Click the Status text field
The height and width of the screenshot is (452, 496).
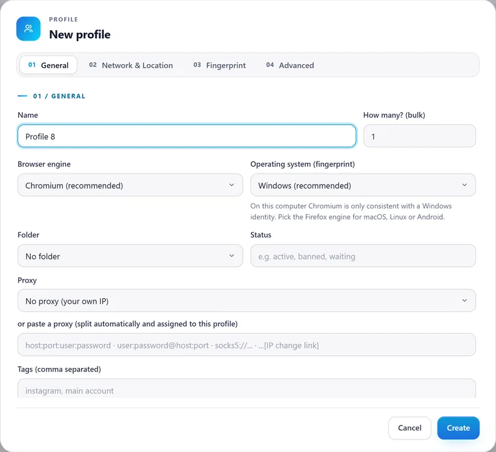(363, 256)
